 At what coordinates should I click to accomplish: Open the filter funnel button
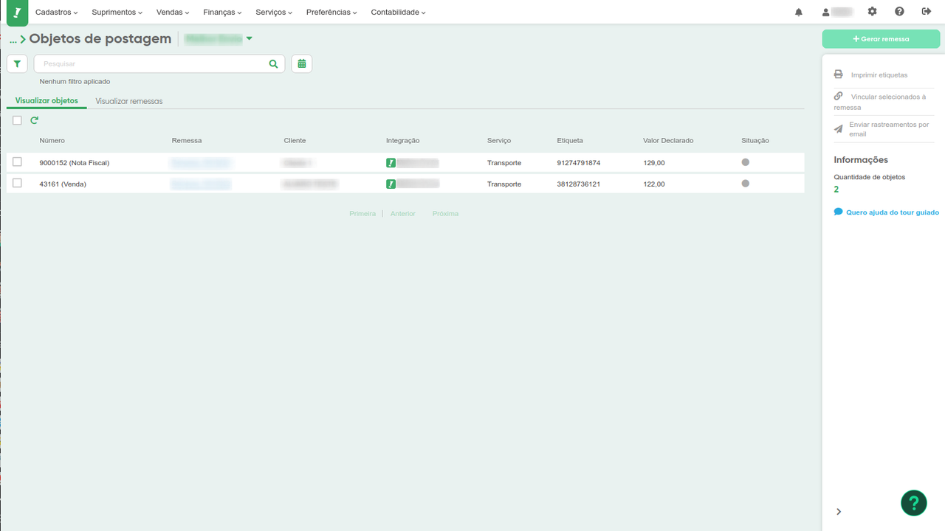point(17,64)
